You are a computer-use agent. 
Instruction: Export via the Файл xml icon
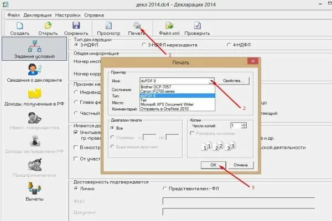169,26
